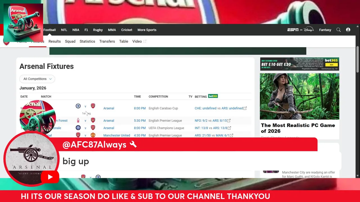Click ARS: undefined betting odds link

[232, 108]
